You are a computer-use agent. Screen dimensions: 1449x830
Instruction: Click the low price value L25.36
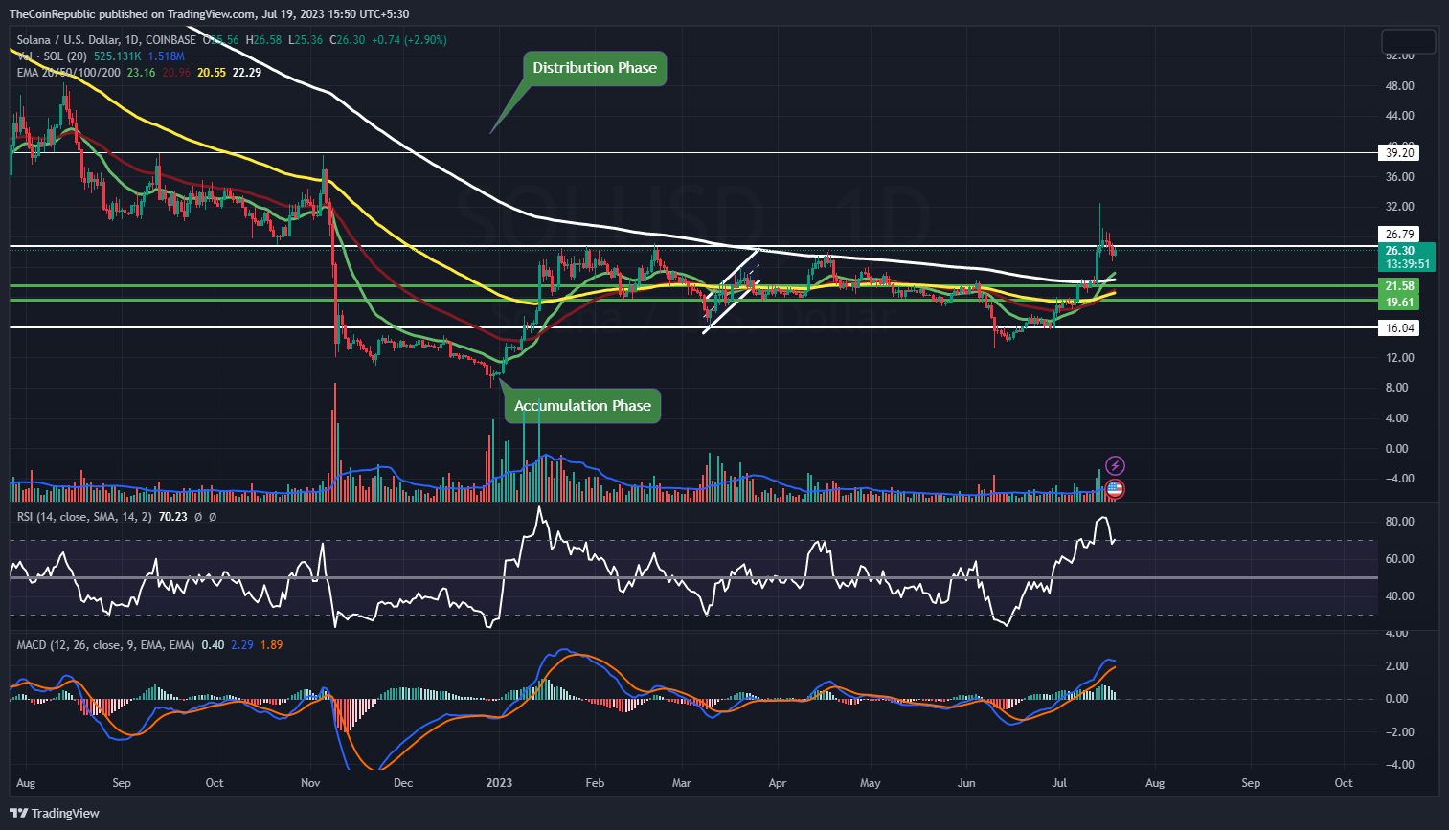tap(306, 40)
